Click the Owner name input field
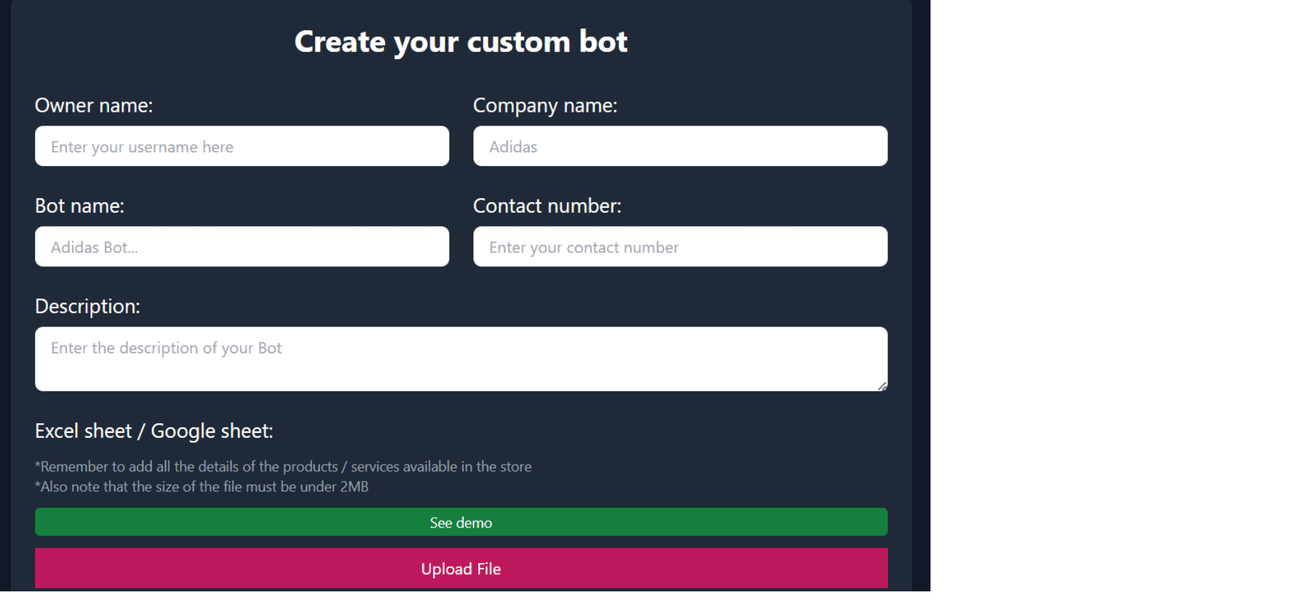Image resolution: width=1310 pixels, height=614 pixels. (x=242, y=146)
